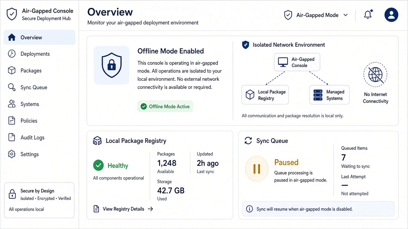Click the "Overview" page heading
Viewport: 408px width, 229px height.
(110, 12)
